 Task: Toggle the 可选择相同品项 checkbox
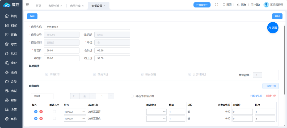point(132,96)
